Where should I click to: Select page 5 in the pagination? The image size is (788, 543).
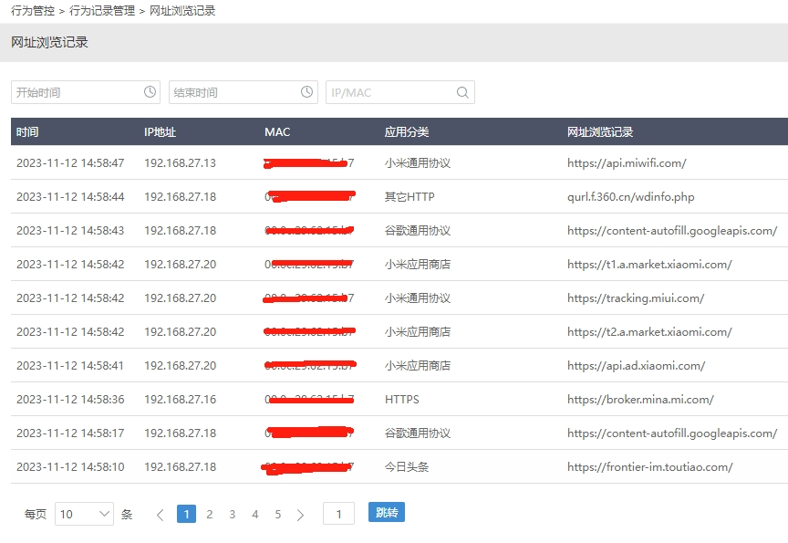coord(278,514)
